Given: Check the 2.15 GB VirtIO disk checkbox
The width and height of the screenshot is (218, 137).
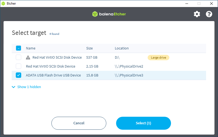Looking at the screenshot, I should (x=18, y=66).
